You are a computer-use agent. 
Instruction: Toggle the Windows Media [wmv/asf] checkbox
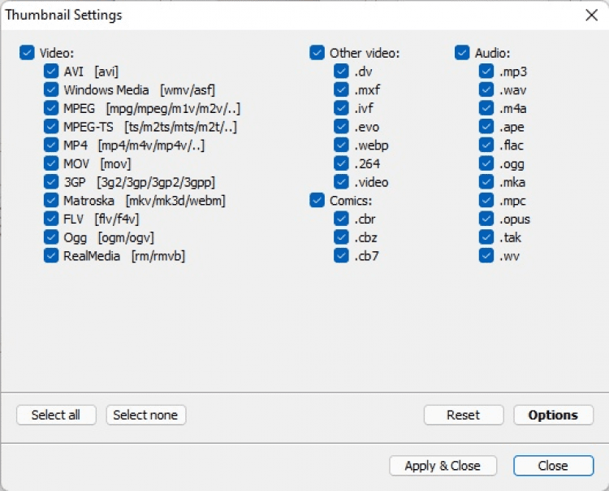(51, 90)
